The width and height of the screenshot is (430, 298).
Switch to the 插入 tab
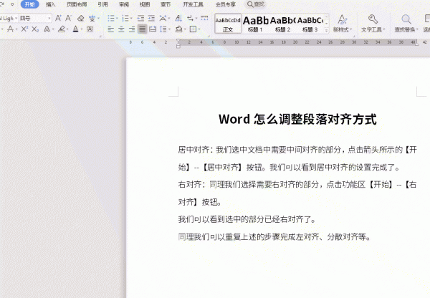pos(50,4)
